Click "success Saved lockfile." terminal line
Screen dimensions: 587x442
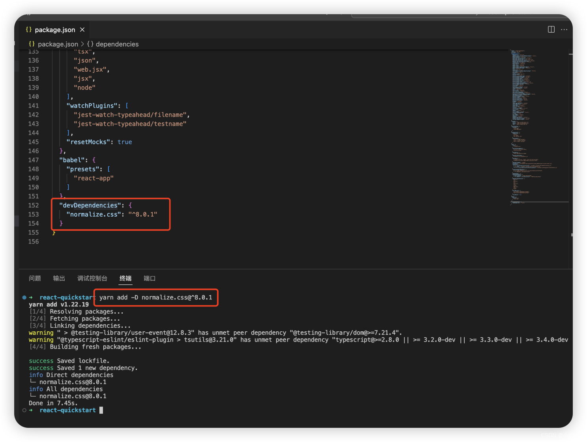pos(69,361)
